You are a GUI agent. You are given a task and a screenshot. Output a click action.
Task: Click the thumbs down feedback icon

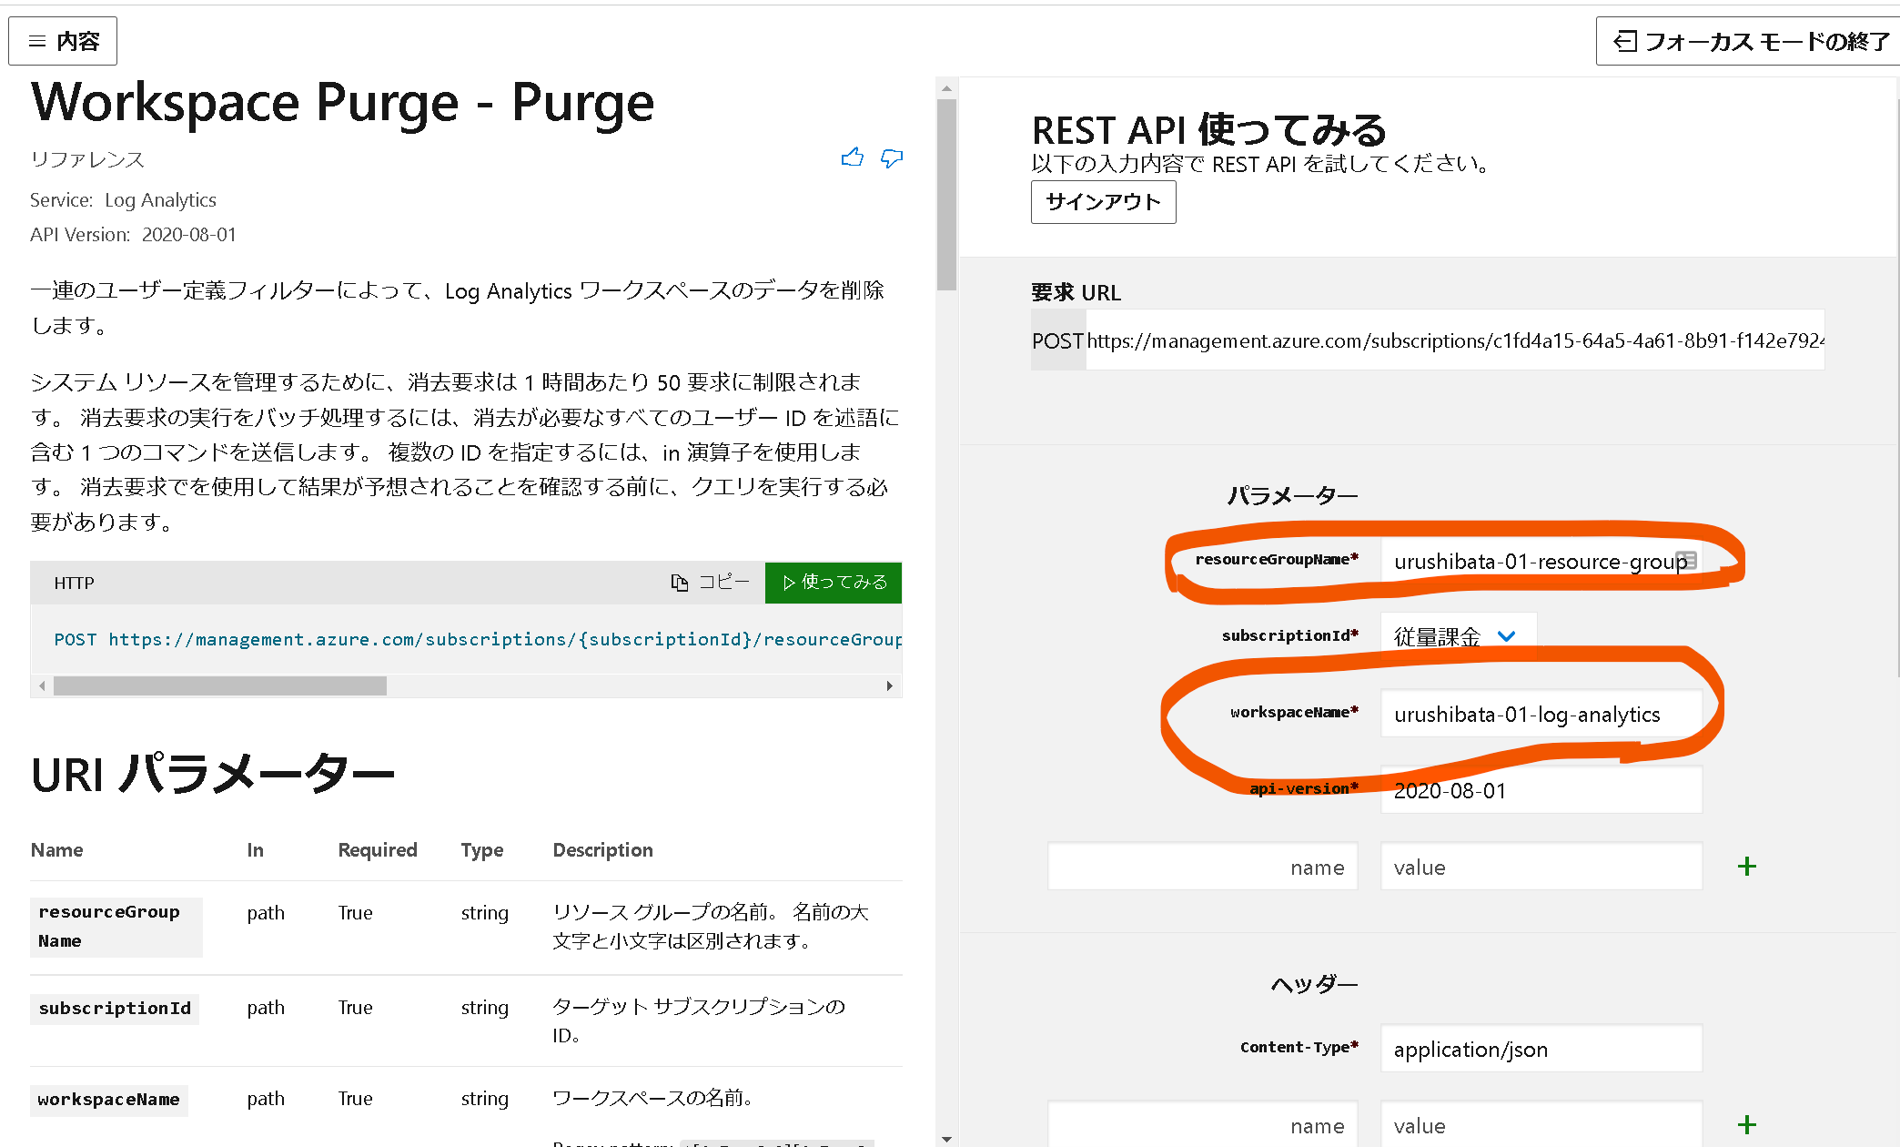coord(892,158)
